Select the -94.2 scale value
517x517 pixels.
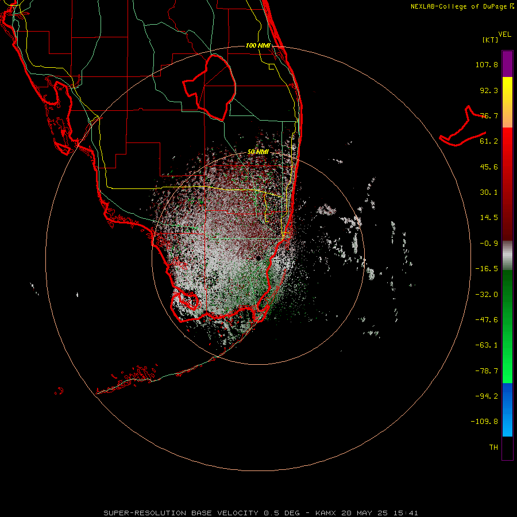[x=487, y=396]
